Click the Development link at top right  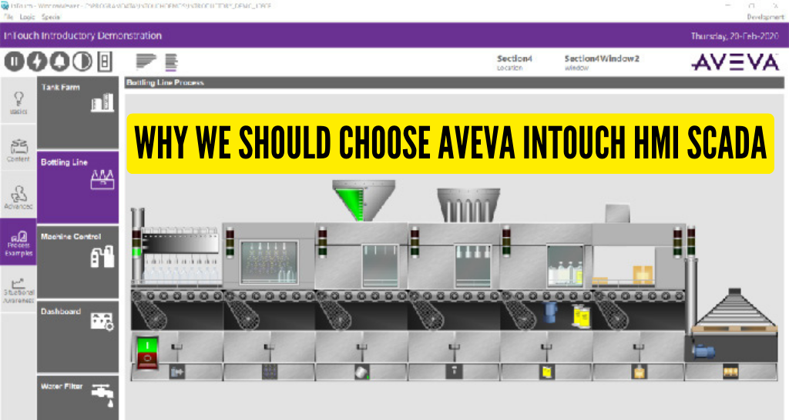[x=765, y=17]
